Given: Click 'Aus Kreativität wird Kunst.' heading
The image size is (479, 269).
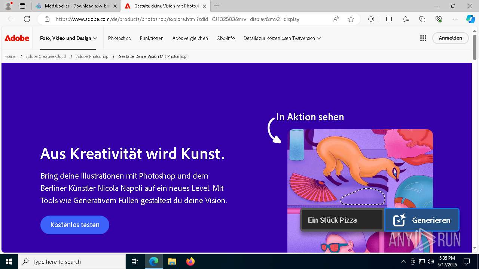Looking at the screenshot, I should pyautogui.click(x=132, y=154).
